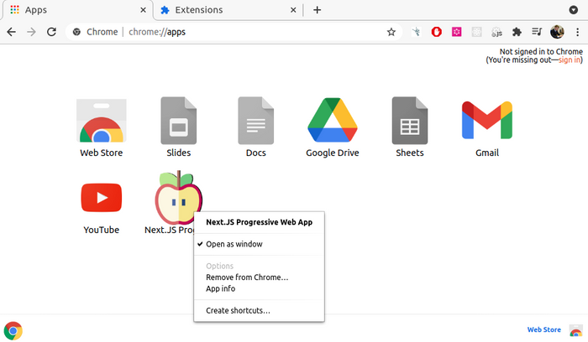Launch the Slides app
588x342 pixels.
tap(178, 121)
